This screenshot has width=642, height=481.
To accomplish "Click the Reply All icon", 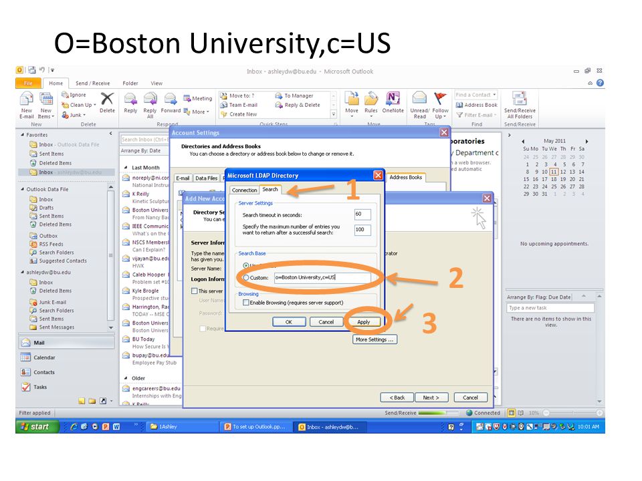I will tap(150, 99).
